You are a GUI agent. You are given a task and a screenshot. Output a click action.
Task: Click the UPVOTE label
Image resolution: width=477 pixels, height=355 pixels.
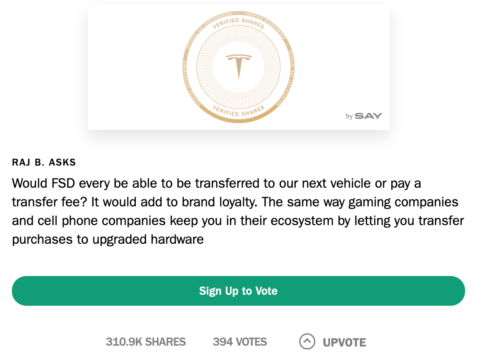(x=344, y=342)
